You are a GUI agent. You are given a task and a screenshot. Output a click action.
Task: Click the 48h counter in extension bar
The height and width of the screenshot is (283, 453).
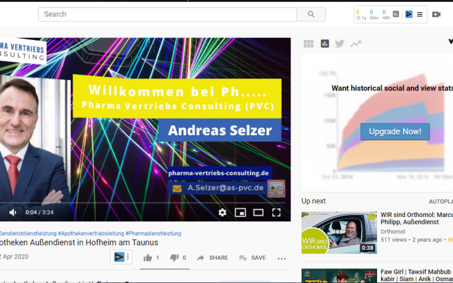click(x=386, y=15)
